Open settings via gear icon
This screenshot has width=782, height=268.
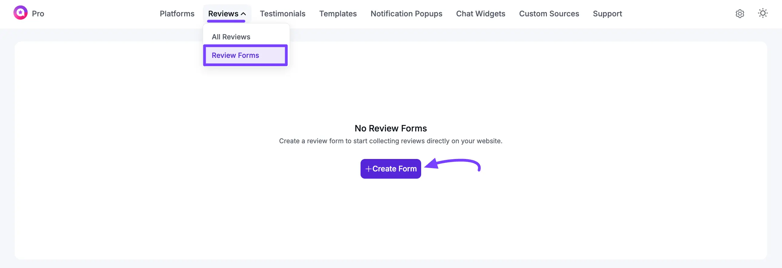740,14
